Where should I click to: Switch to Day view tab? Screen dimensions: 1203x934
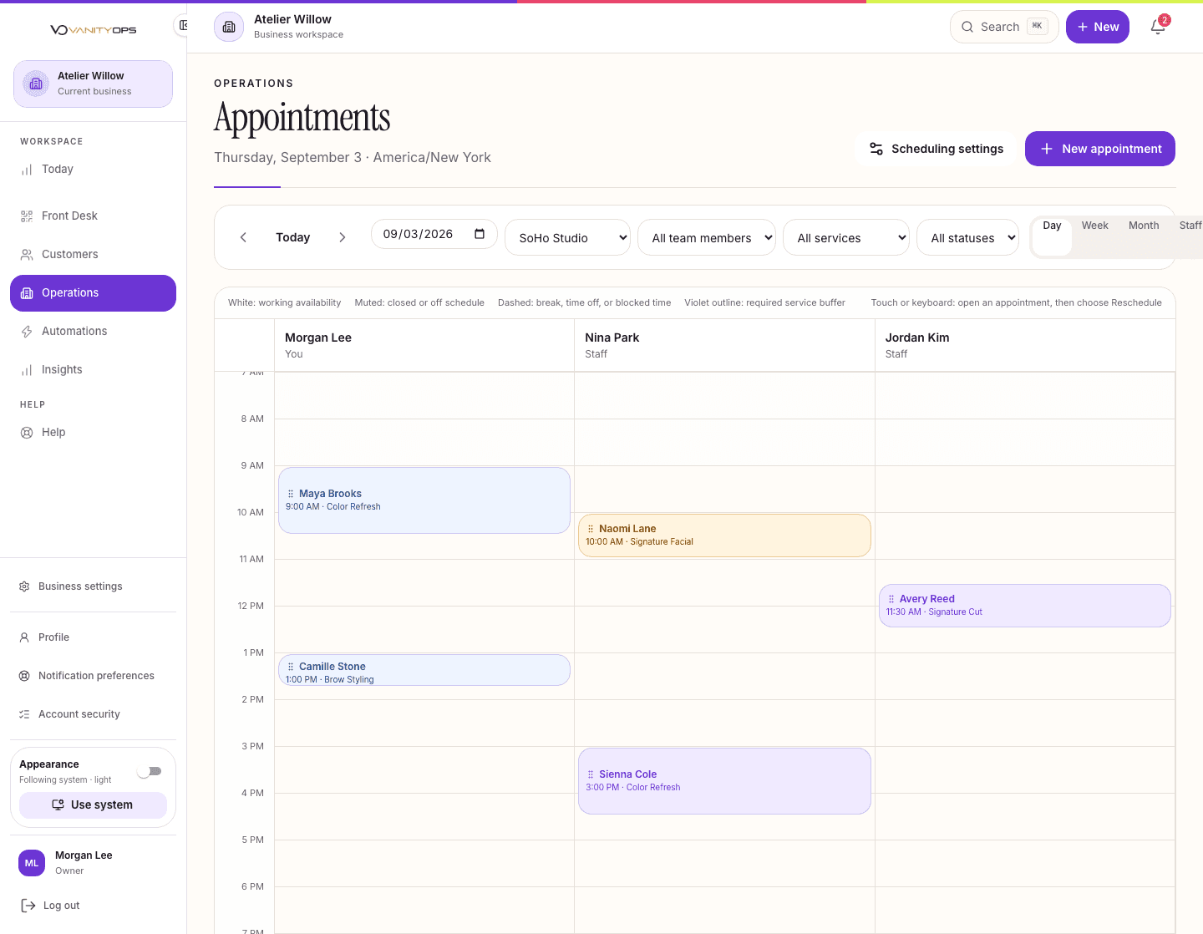(x=1052, y=237)
